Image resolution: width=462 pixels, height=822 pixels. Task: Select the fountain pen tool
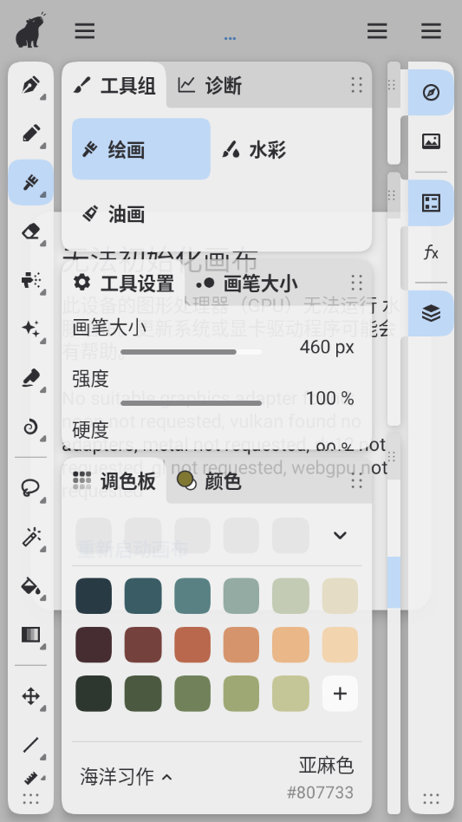pyautogui.click(x=31, y=85)
